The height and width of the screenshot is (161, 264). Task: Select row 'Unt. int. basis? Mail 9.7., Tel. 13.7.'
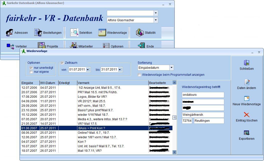click(x=97, y=146)
